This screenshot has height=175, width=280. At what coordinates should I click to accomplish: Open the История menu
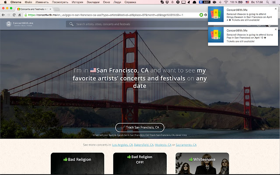click(77, 2)
